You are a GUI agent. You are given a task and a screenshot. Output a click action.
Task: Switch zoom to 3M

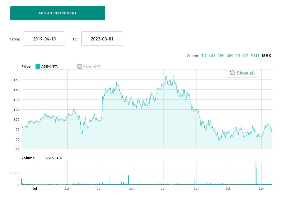230,56
